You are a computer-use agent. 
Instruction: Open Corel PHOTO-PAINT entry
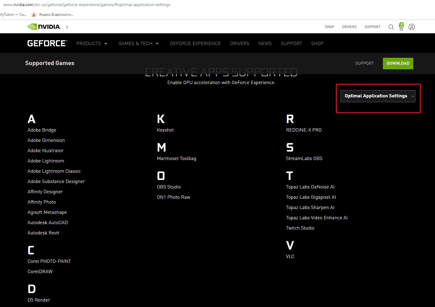[49, 261]
